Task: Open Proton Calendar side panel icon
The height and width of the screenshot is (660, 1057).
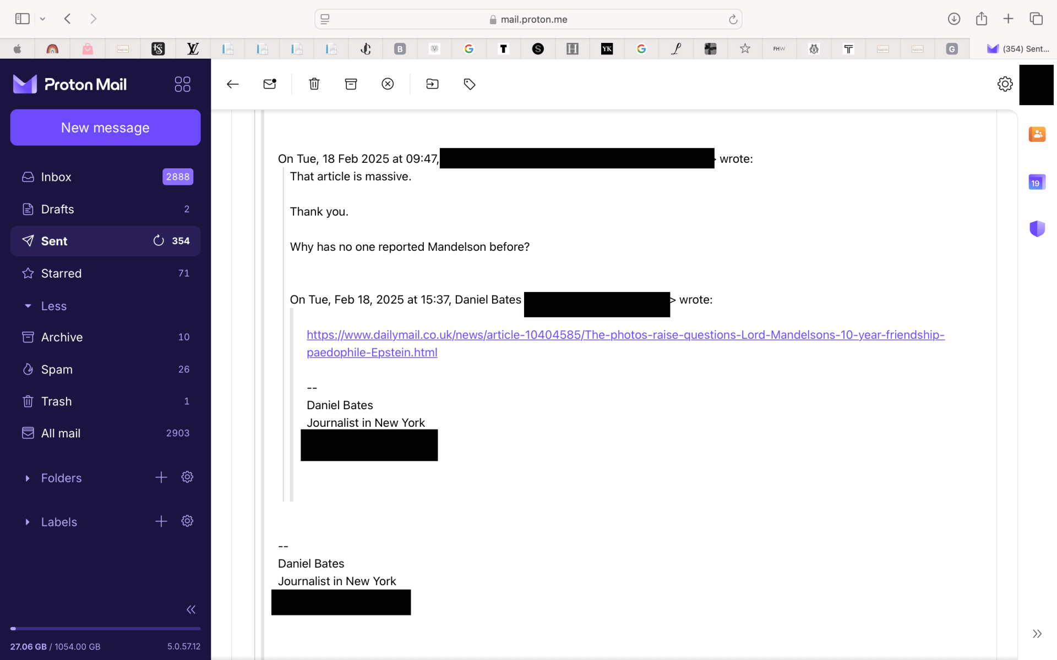Action: 1037,183
